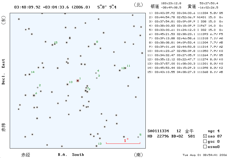The width and height of the screenshot is (227, 158).
Task: Click the R.A. South axis label
Action: coord(71,155)
